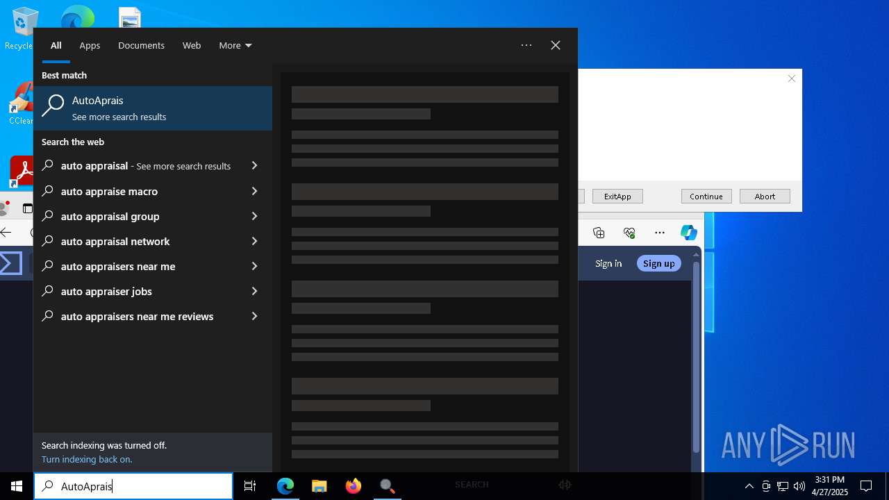Show hidden system tray icons
The image size is (889, 500).
coord(749,486)
